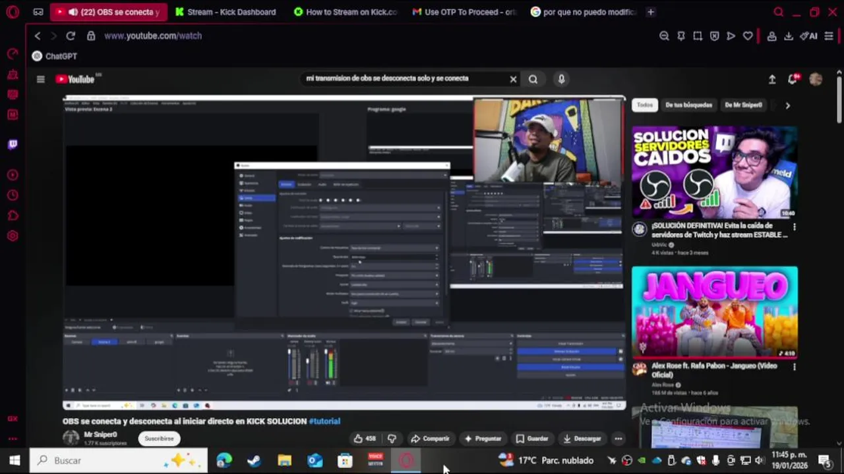Start YouTube voice search microphone
This screenshot has height=474, width=844.
click(561, 79)
